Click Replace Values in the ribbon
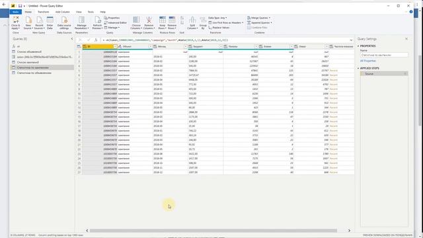423x238 pixels. 219,28
